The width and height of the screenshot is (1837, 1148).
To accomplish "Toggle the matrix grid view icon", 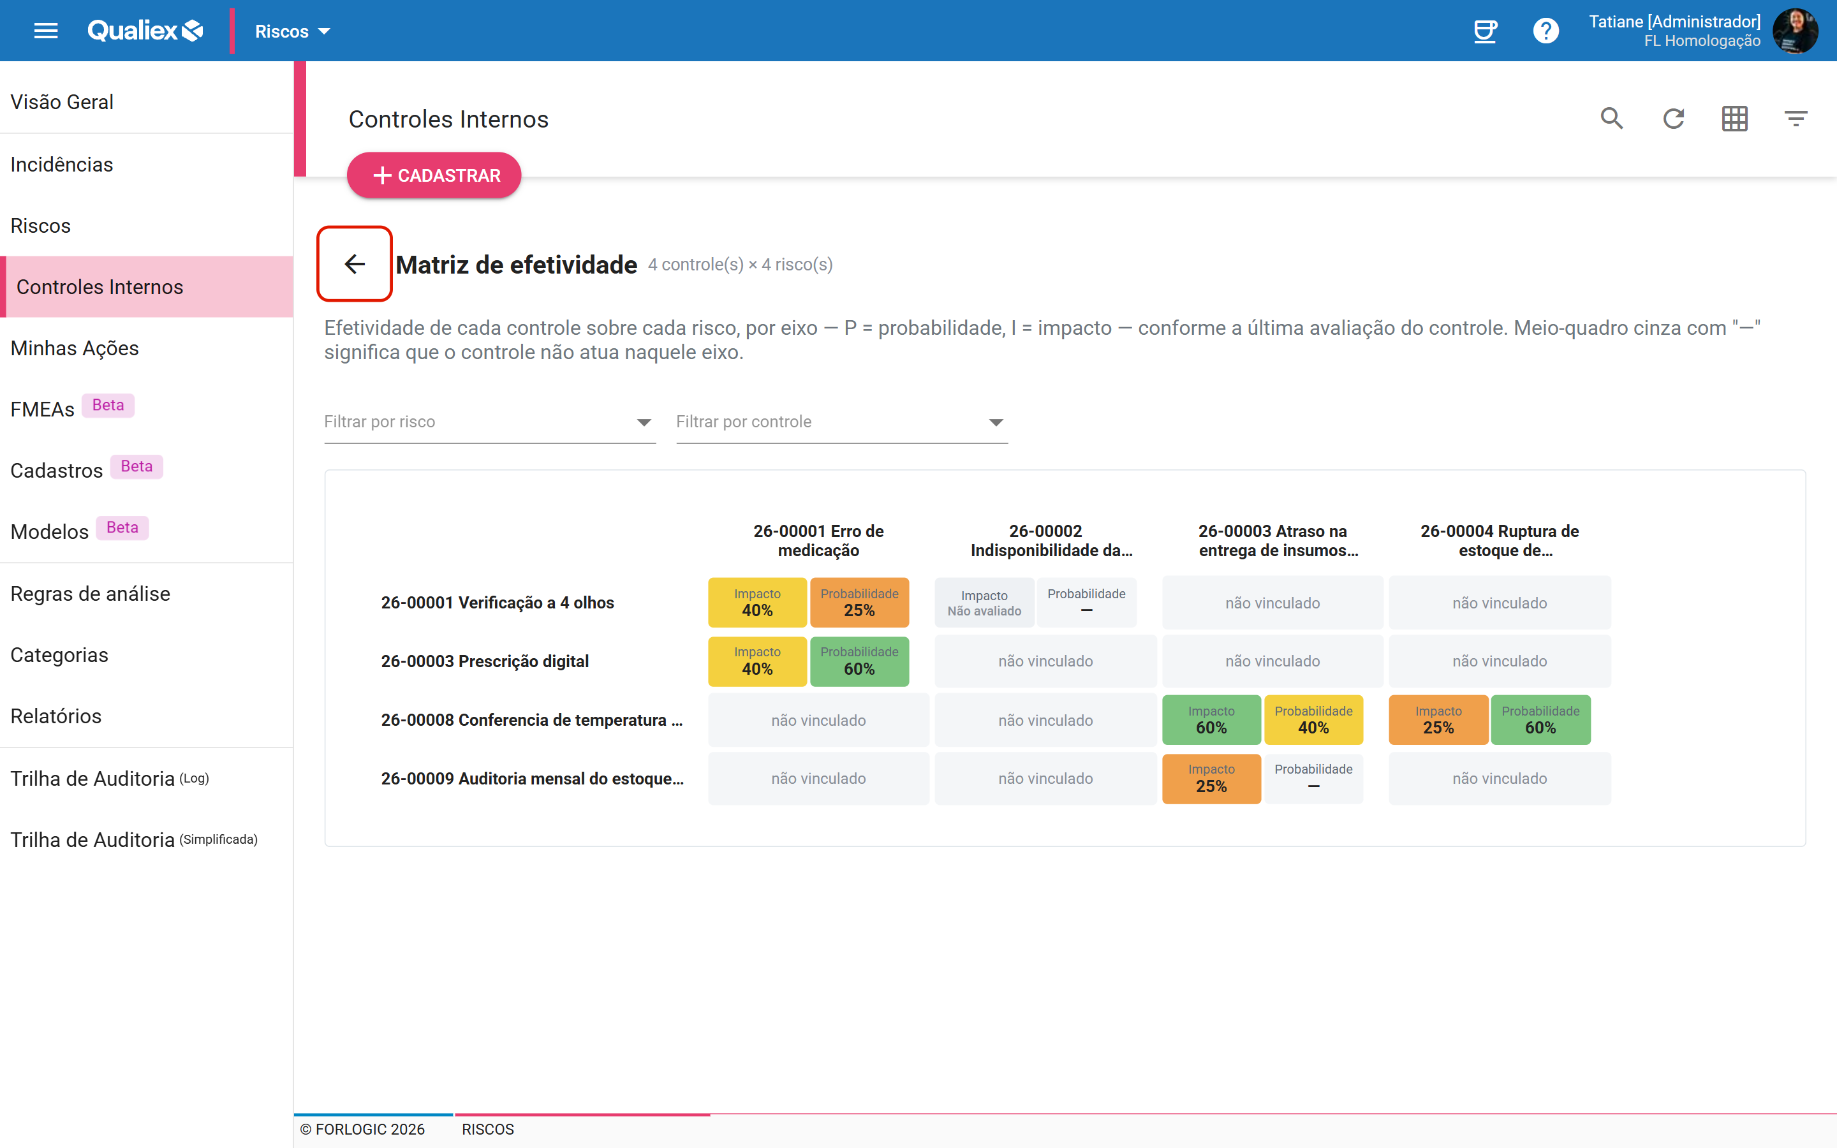I will (x=1734, y=119).
